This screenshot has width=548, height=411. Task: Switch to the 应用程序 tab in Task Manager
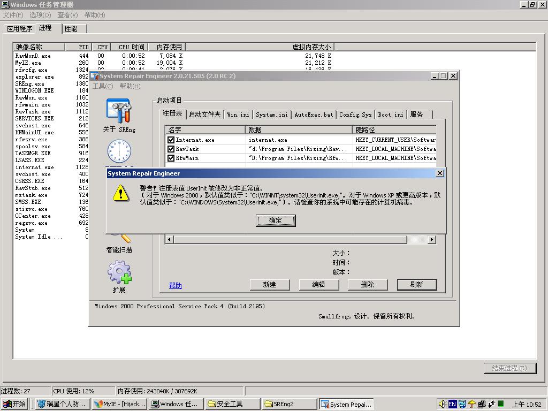click(x=19, y=29)
